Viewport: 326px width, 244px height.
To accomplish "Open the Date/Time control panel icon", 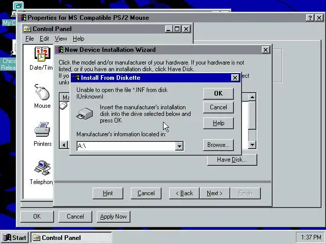I will [x=42, y=54].
